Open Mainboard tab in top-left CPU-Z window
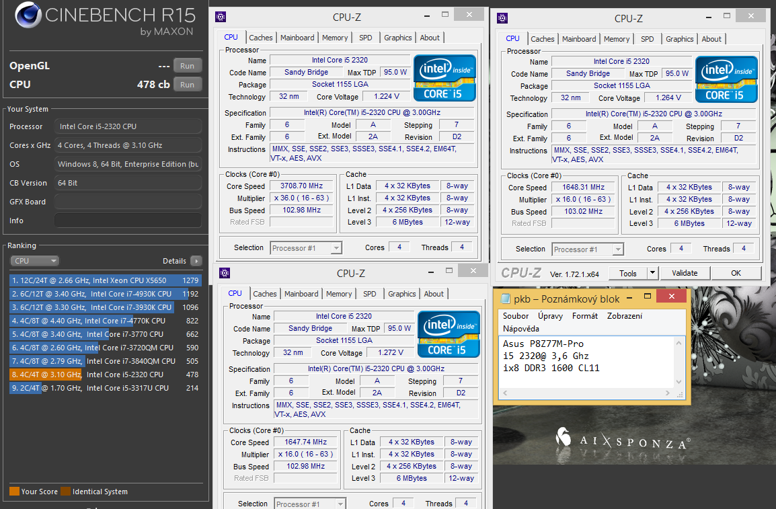The image size is (776, 509). 297,38
